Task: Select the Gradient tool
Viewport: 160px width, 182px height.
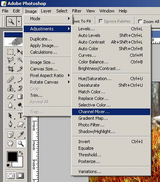Action: click(x=20, y=97)
